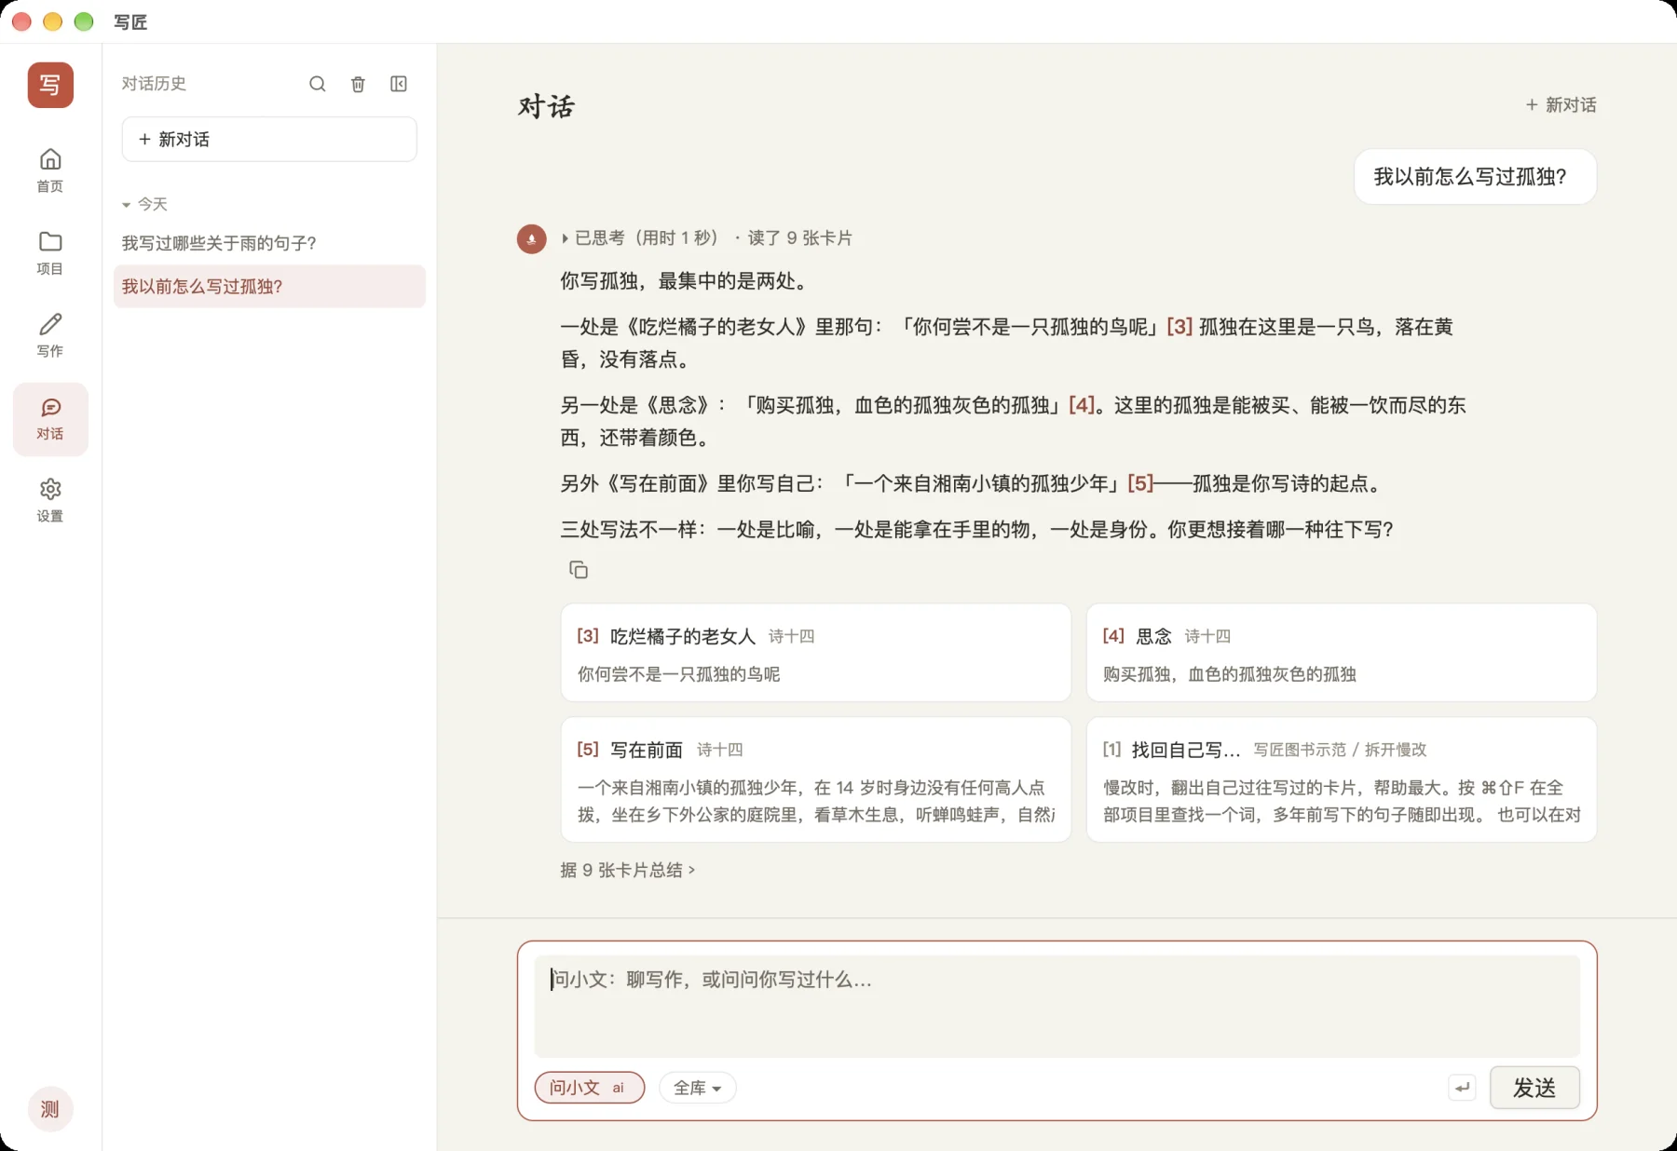The height and width of the screenshot is (1151, 1677).
Task: Open the conversation 我写过哪些关于雨的句子？
Action: click(x=269, y=243)
